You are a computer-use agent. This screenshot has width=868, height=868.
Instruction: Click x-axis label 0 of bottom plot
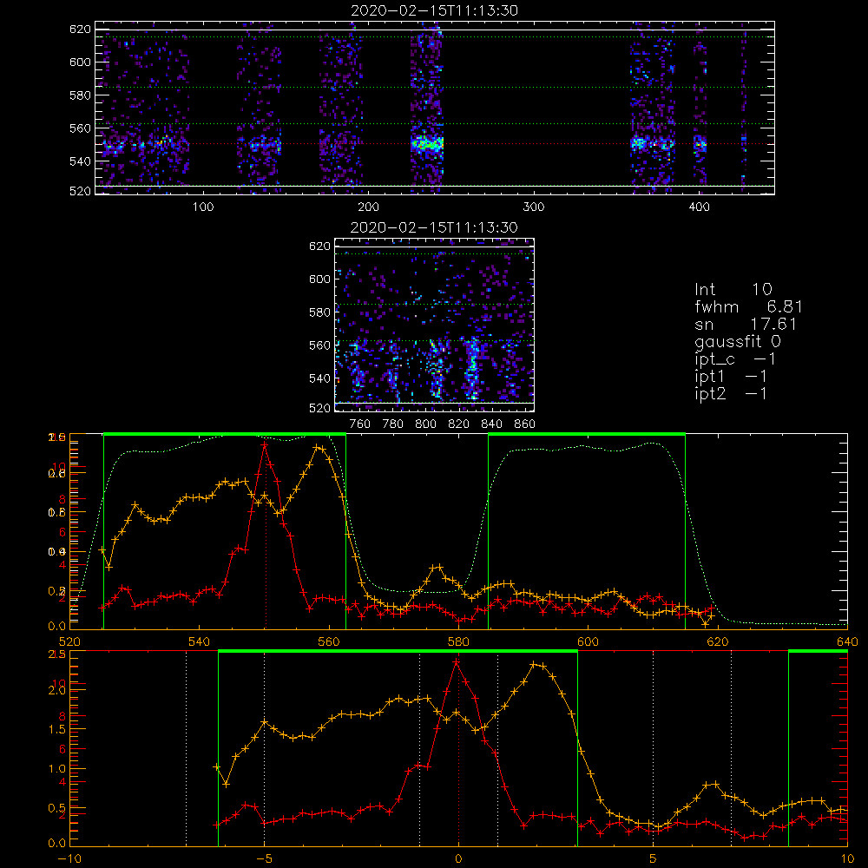(458, 858)
